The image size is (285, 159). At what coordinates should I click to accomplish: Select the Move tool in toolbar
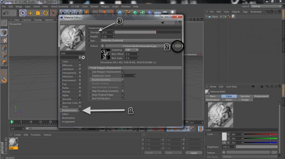pyautogui.click(x=30, y=13)
